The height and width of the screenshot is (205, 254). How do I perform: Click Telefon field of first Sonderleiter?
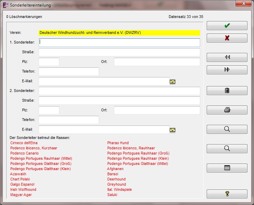(69, 72)
